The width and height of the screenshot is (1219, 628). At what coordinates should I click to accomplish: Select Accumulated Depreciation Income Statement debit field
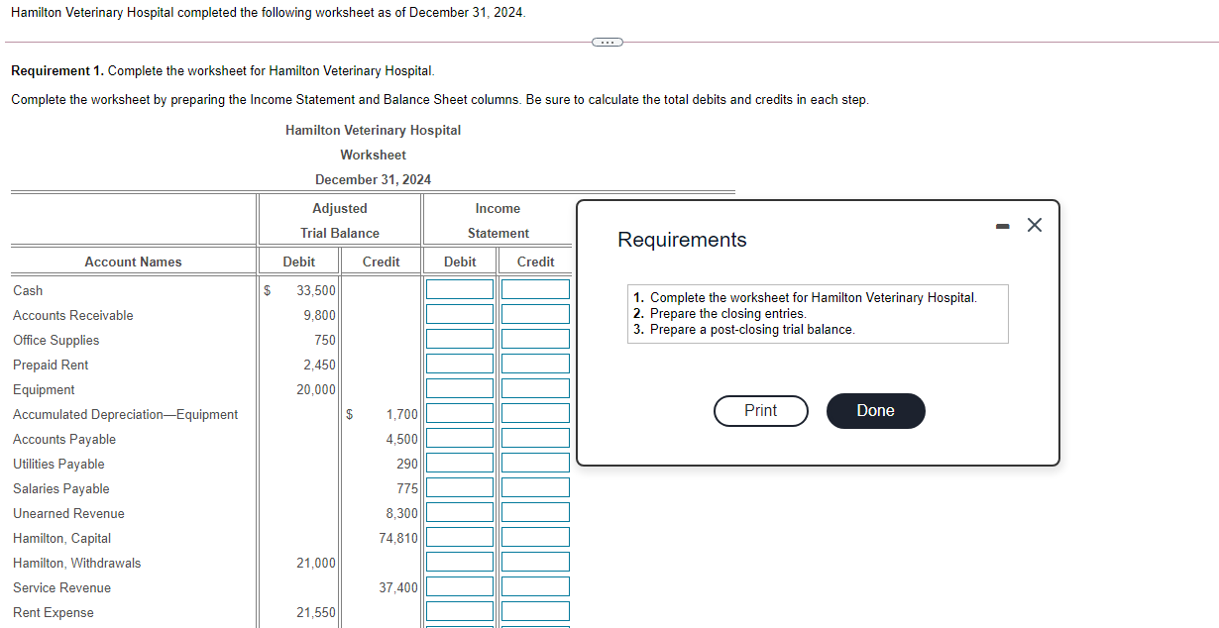tap(460, 413)
